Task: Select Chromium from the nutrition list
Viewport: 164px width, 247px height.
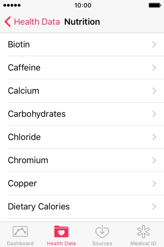Action: coord(82,160)
